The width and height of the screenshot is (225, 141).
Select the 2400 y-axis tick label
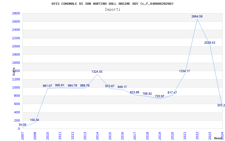(x=16, y=30)
